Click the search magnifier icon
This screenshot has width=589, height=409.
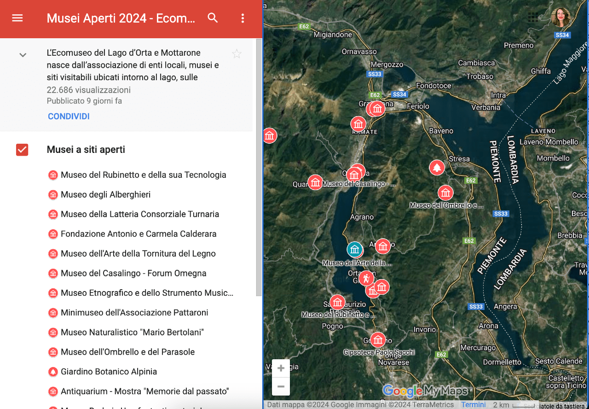(213, 18)
